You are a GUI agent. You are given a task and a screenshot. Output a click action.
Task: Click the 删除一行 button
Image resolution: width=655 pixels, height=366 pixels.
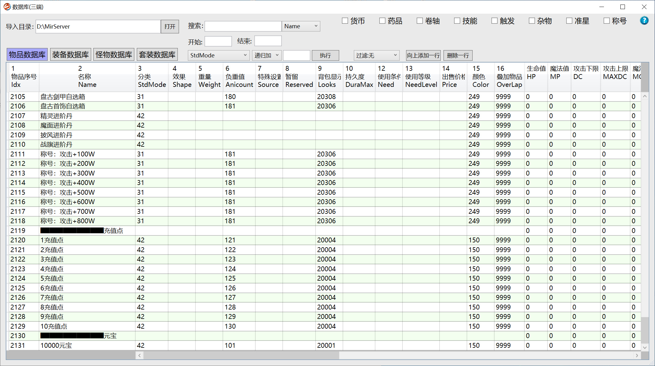[458, 55]
